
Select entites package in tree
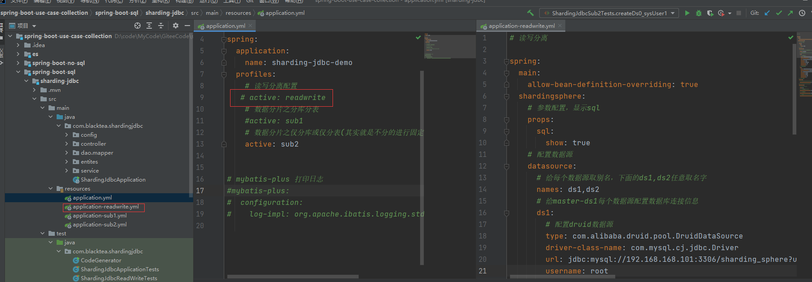pyautogui.click(x=89, y=162)
